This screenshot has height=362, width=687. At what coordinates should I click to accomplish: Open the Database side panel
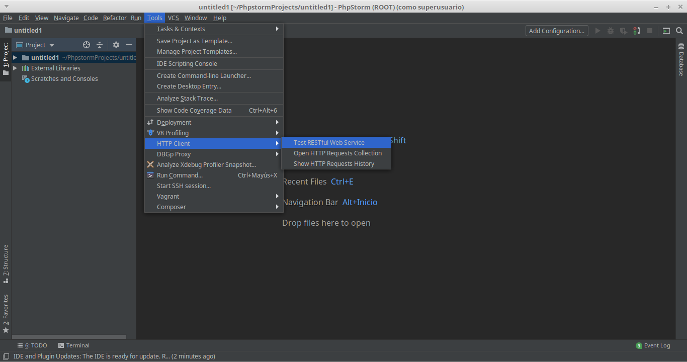point(680,58)
